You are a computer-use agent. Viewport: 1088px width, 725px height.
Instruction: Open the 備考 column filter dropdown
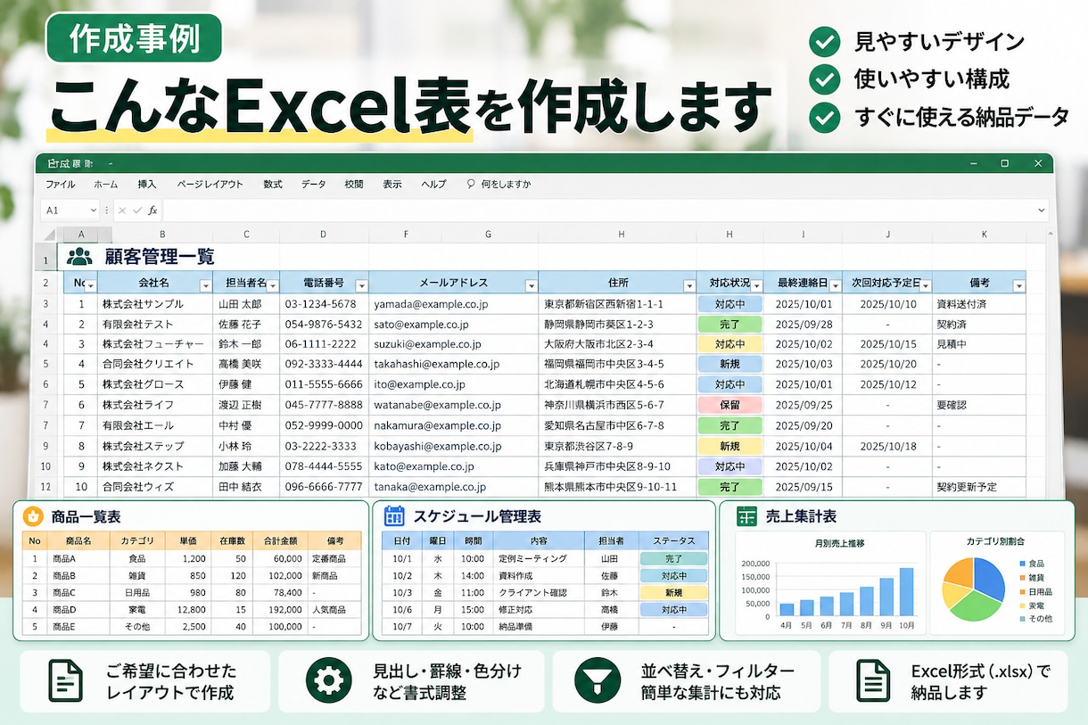pyautogui.click(x=1018, y=285)
